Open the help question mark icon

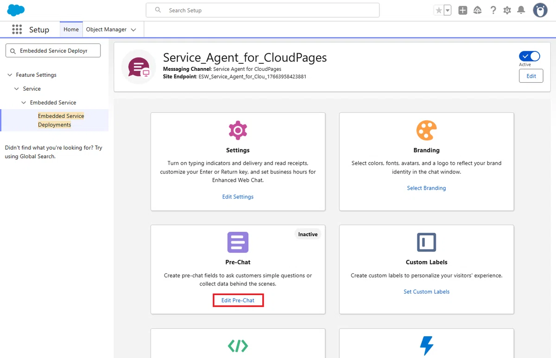tap(493, 10)
